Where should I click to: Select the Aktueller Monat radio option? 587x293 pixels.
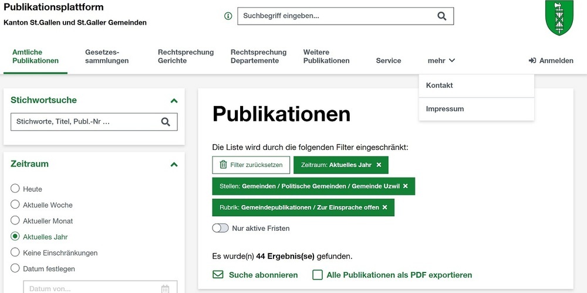coord(15,221)
